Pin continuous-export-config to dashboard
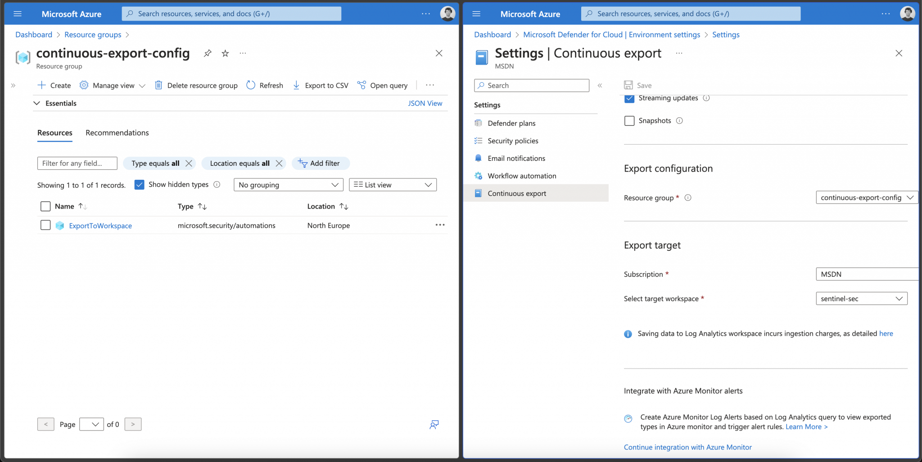The height and width of the screenshot is (462, 922). [x=207, y=53]
